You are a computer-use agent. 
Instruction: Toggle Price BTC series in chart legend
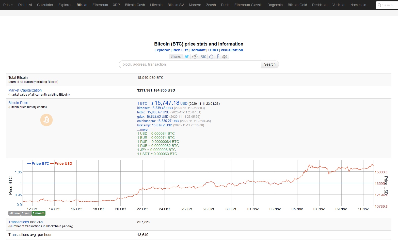[x=38, y=163]
